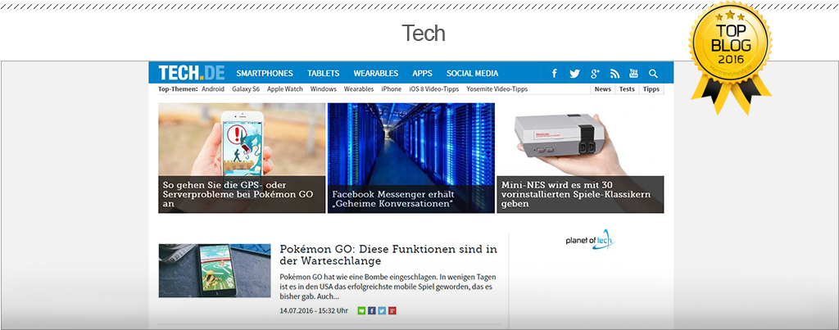This screenshot has height=330, width=839.
Task: Switch to the Tests tab
Action: (627, 88)
